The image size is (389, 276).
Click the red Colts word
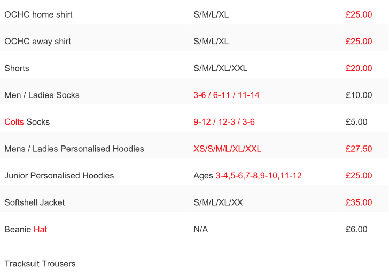14,122
